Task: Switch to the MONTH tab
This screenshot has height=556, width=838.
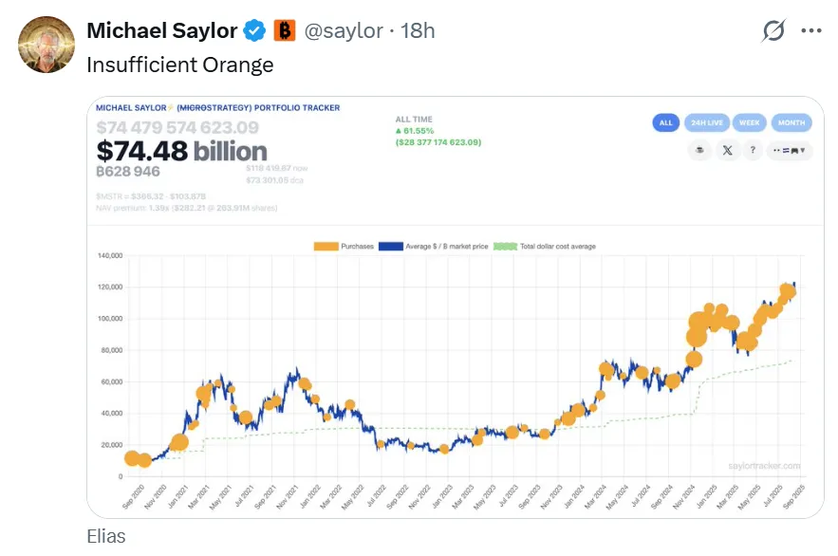Action: [x=791, y=122]
